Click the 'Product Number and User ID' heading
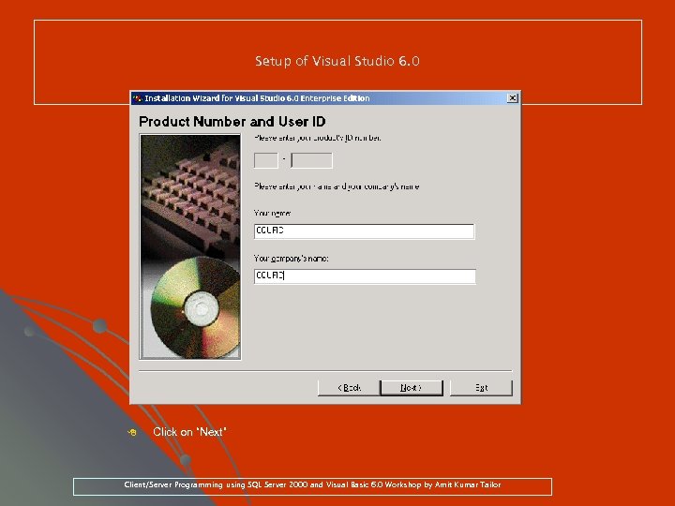Viewport: 675px width, 506px height. (232, 122)
